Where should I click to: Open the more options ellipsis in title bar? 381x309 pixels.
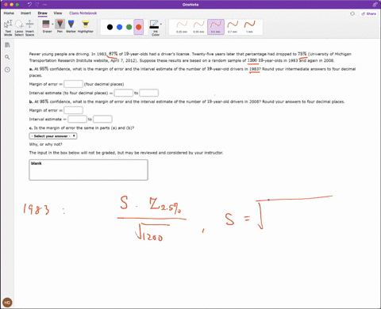pos(44,5)
